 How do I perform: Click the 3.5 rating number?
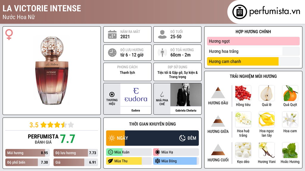coord(34,125)
